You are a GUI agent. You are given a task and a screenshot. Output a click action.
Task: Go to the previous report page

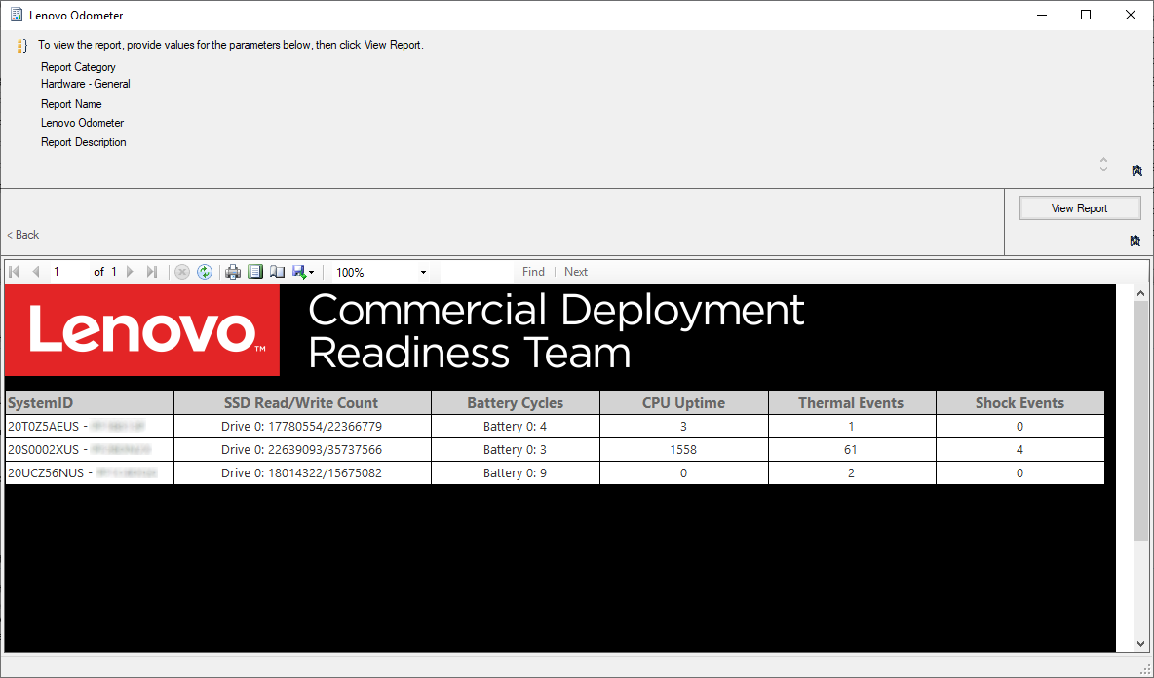pos(34,272)
